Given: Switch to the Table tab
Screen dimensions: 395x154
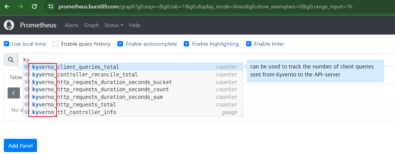Looking at the screenshot, I should 16,77.
